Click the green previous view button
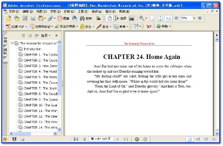 pyautogui.click(x=137, y=139)
